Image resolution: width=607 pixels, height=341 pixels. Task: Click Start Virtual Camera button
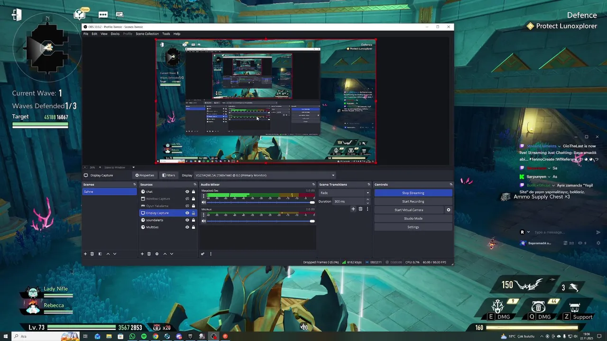[409, 210]
